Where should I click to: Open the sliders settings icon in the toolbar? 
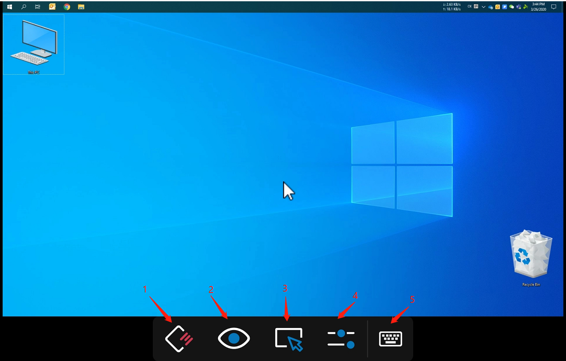pos(341,339)
